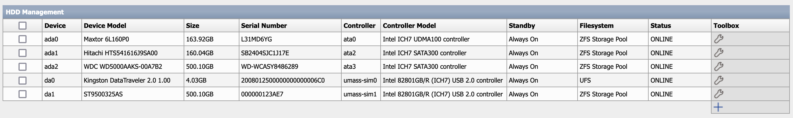Select the ada1 row checkbox

(x=23, y=53)
